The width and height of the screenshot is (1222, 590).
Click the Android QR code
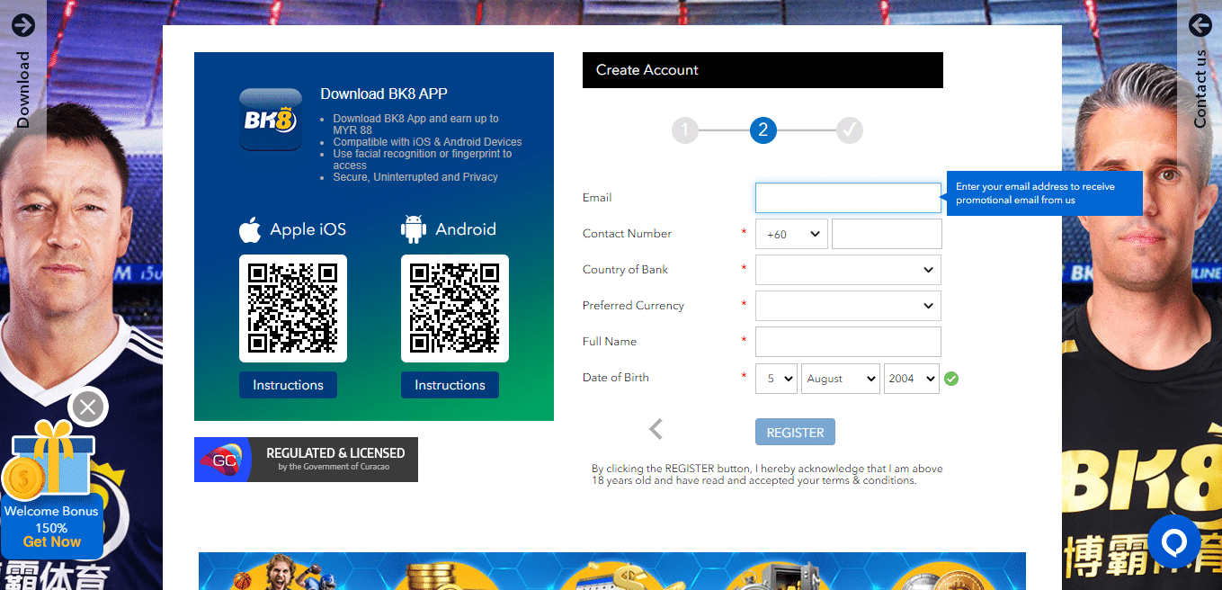455,308
